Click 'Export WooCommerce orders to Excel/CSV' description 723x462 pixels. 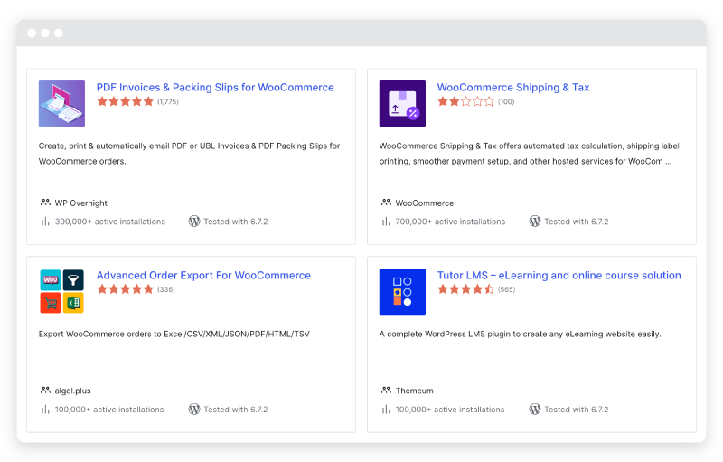pyautogui.click(x=174, y=334)
